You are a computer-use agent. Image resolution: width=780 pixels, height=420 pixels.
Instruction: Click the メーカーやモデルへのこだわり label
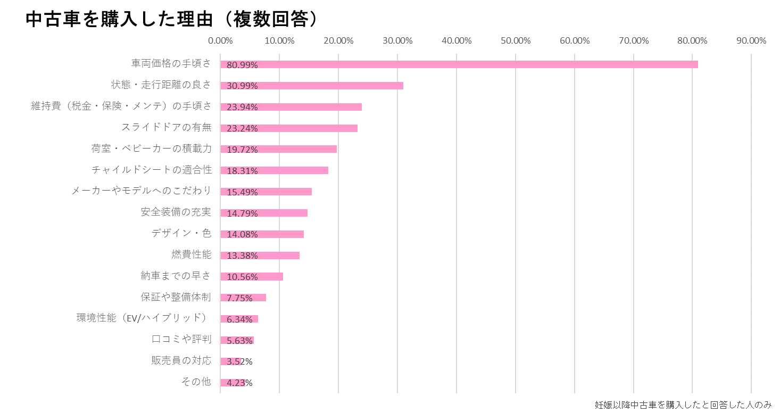click(141, 191)
